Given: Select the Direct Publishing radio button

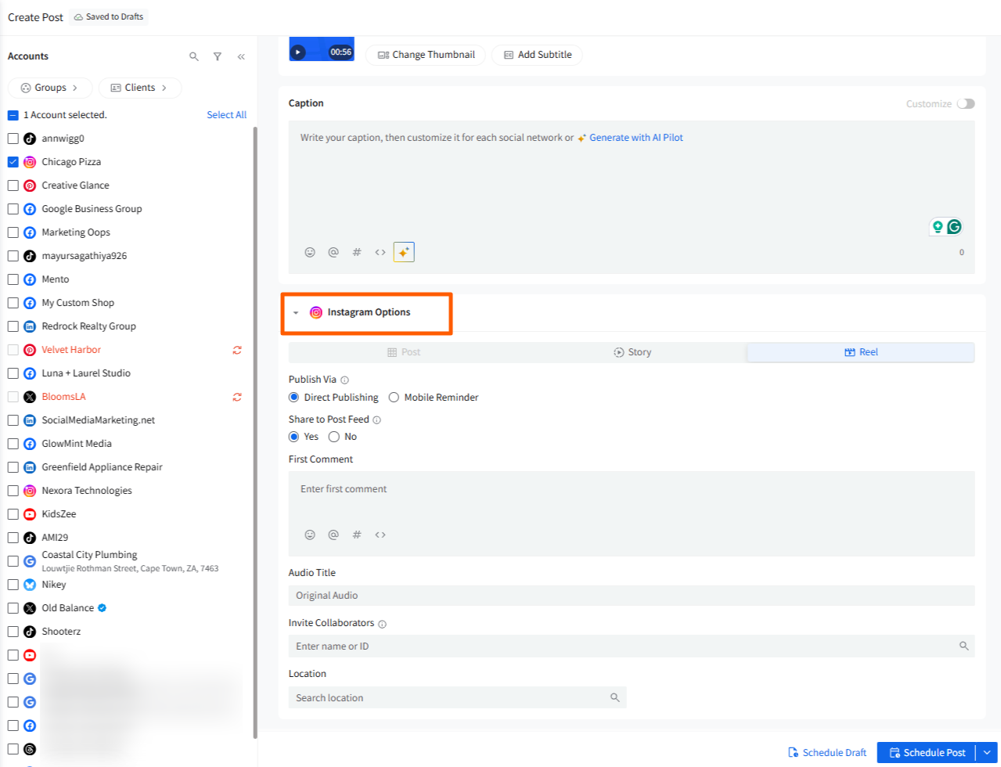Looking at the screenshot, I should 294,398.
